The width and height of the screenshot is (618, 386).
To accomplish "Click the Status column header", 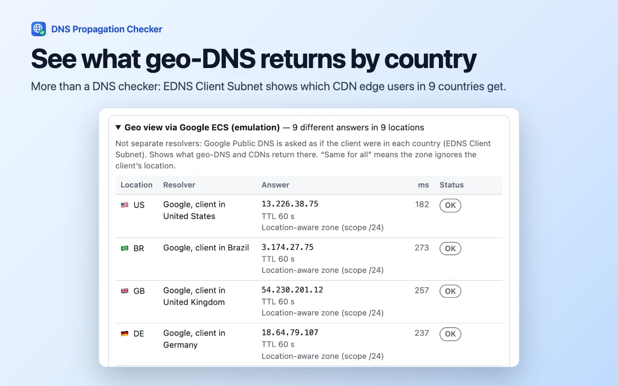I will (451, 185).
